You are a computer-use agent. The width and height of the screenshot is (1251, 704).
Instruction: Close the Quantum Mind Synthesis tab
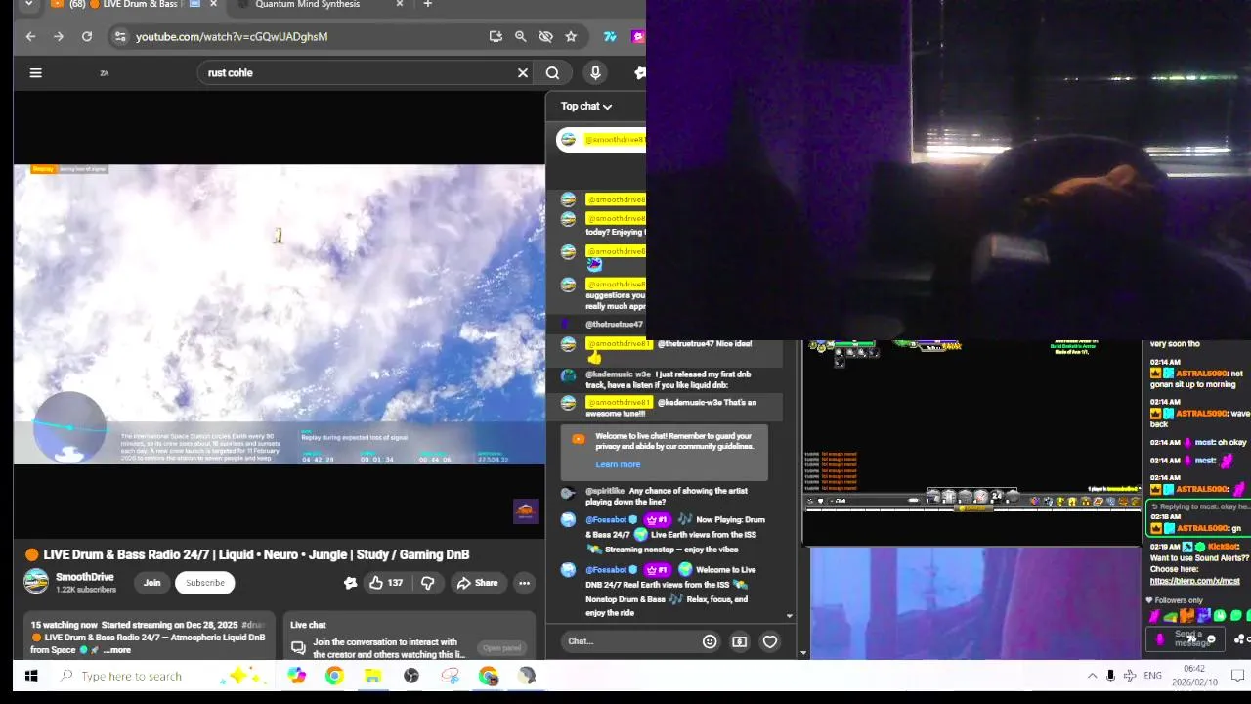pos(400,5)
